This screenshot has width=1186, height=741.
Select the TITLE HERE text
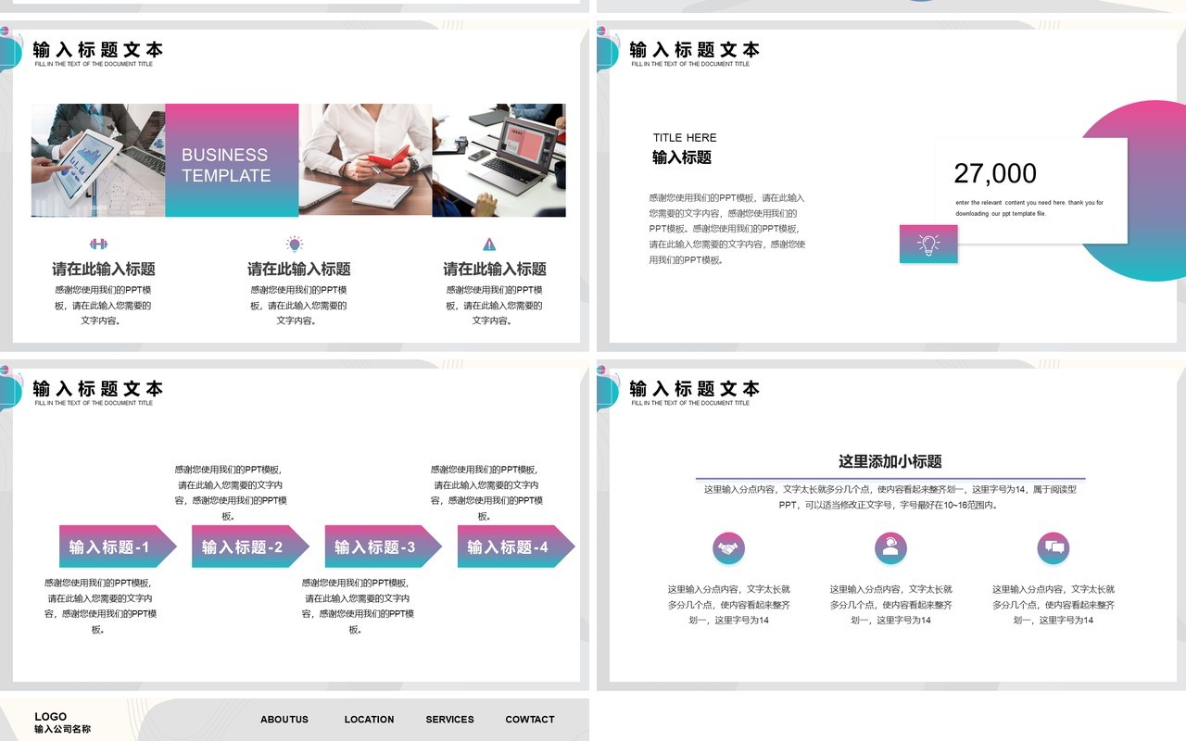[x=685, y=138]
